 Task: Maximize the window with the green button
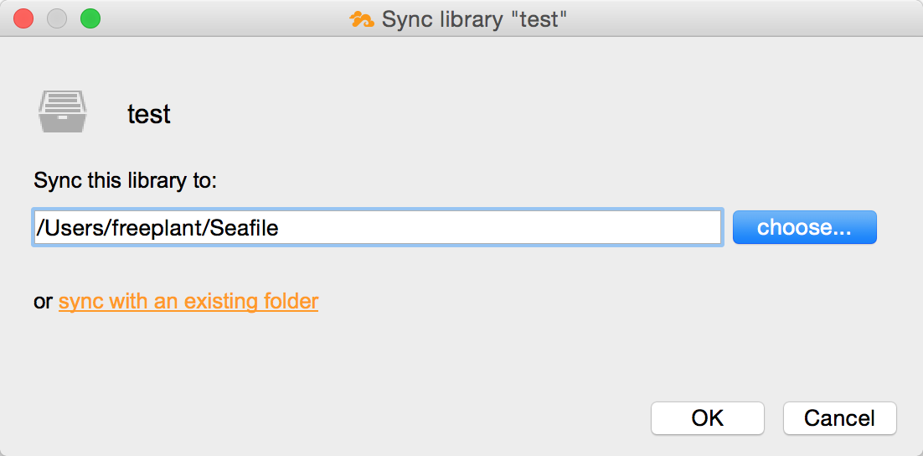90,18
